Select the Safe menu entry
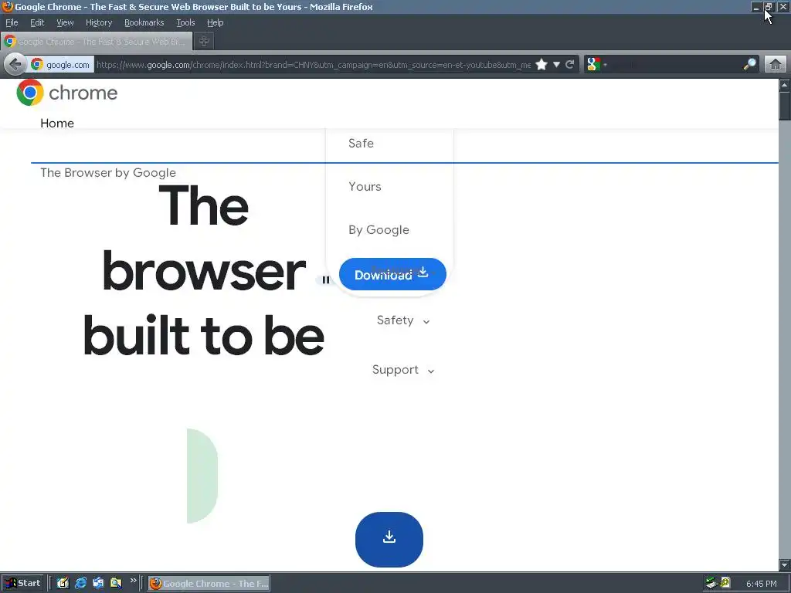This screenshot has width=791, height=593. click(x=362, y=143)
